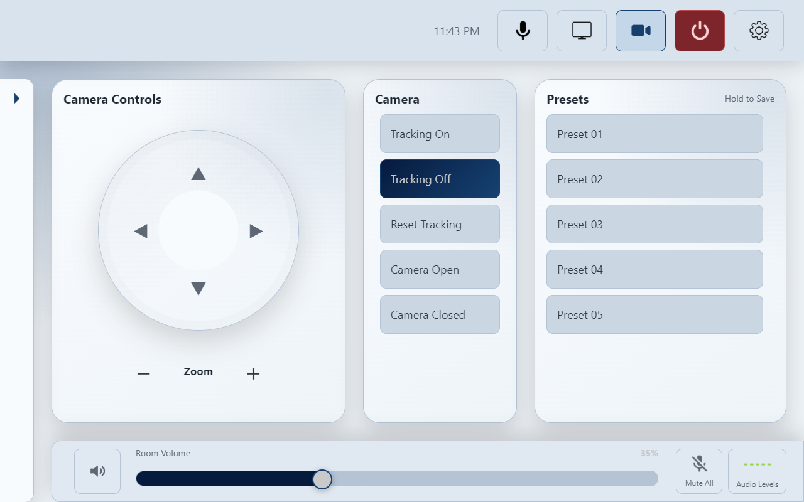Tilt camera down with the down arrow
Screen dimensions: 804x502
pos(198,289)
